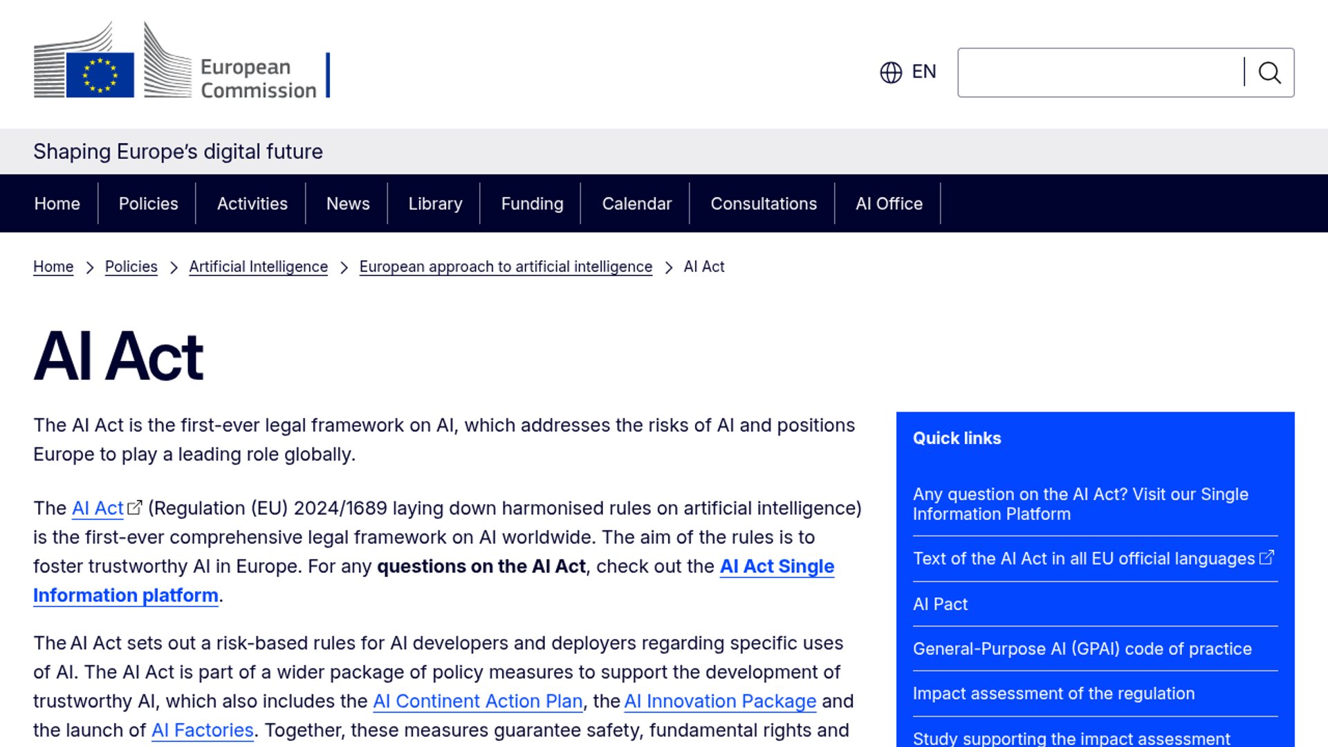
Task: Open the AI Continent Action Plan link
Action: point(478,701)
